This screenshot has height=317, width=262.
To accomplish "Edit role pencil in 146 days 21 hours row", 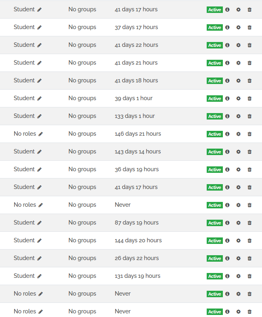I will tap(41, 134).
